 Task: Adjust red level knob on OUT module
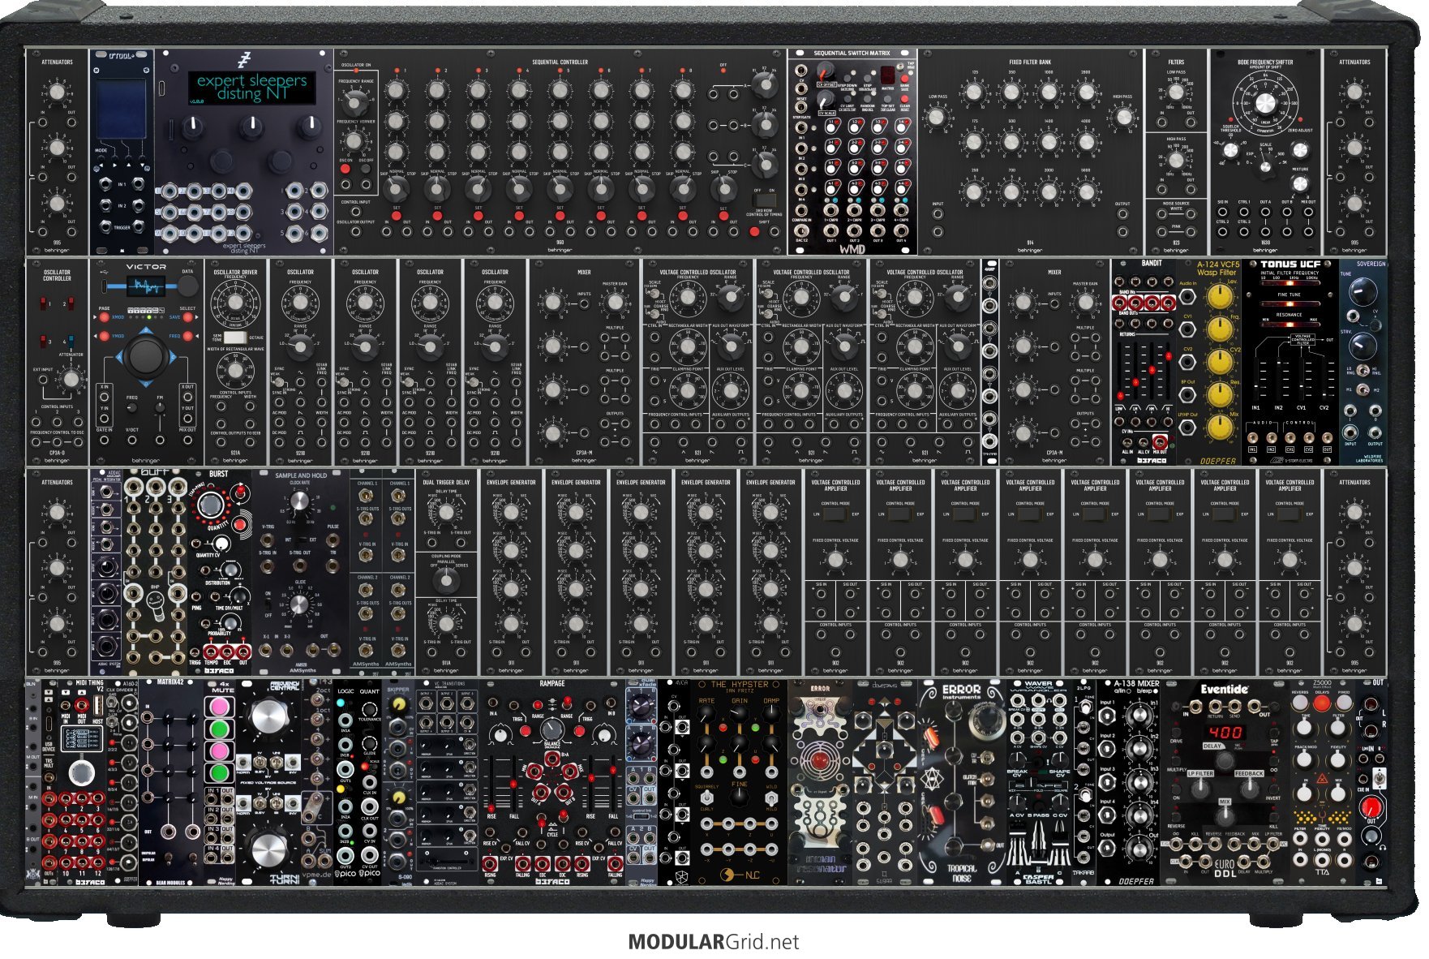1371,807
